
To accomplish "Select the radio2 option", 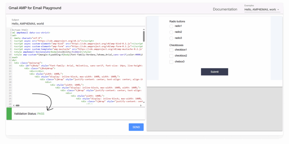I will [x=171, y=32].
